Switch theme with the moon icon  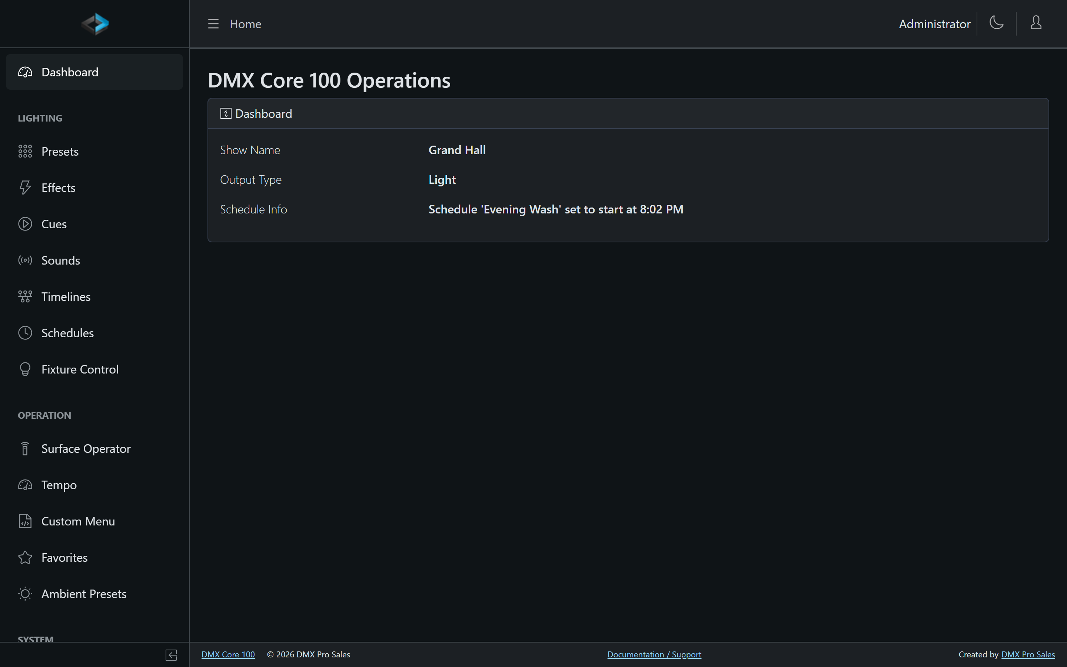[x=997, y=23]
